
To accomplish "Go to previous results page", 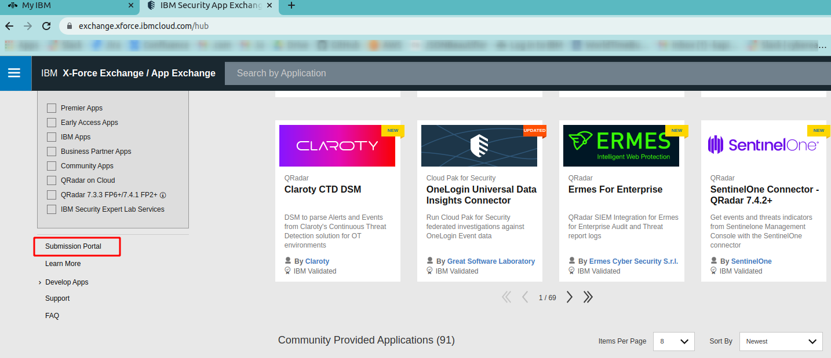I will tap(525, 297).
